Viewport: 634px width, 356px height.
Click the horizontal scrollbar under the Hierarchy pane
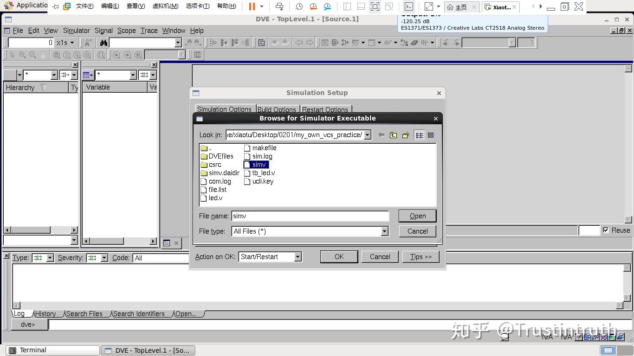(41, 230)
